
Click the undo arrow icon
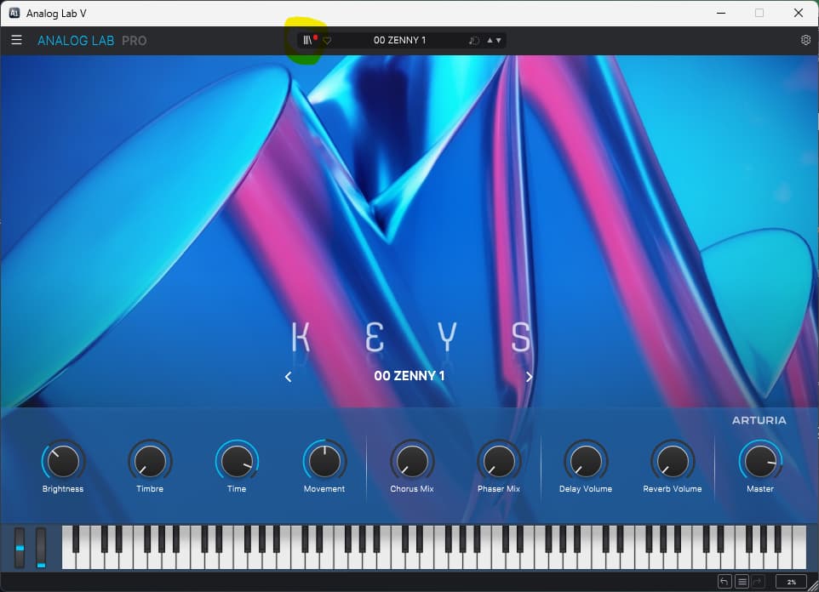point(724,582)
